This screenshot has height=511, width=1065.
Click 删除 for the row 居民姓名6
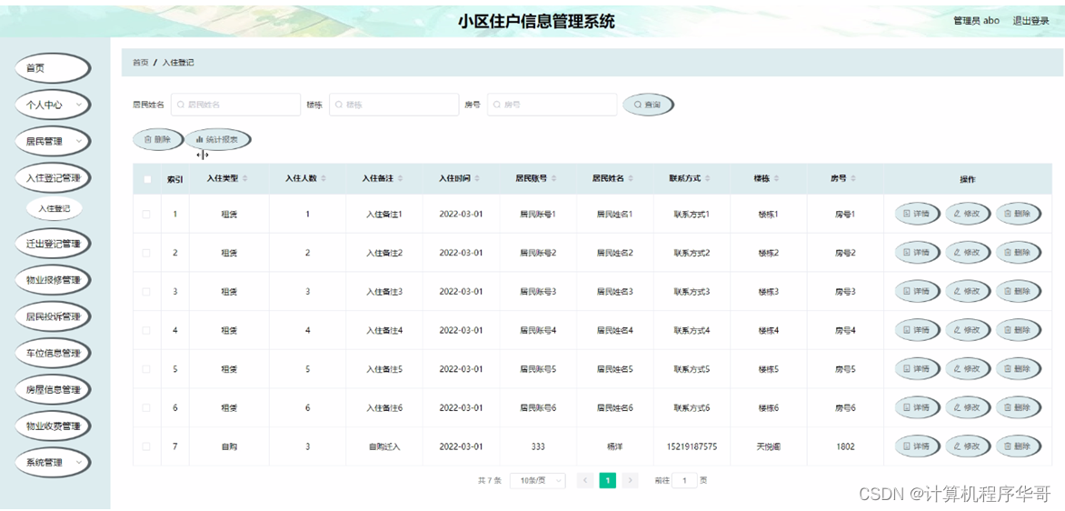click(x=1018, y=407)
